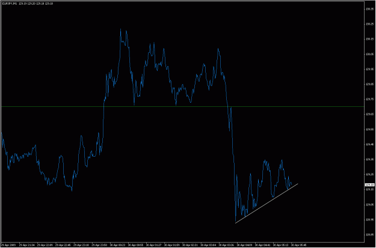This screenshot has width=376, height=248.
Task: Click the 128.85 price scale label
Action: [x=369, y=235]
